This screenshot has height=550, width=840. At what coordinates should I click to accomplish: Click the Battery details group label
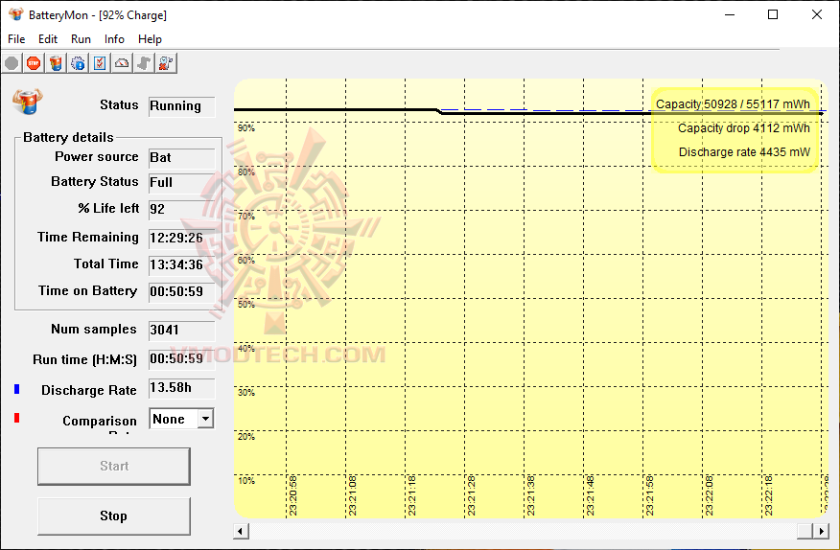[x=69, y=138]
